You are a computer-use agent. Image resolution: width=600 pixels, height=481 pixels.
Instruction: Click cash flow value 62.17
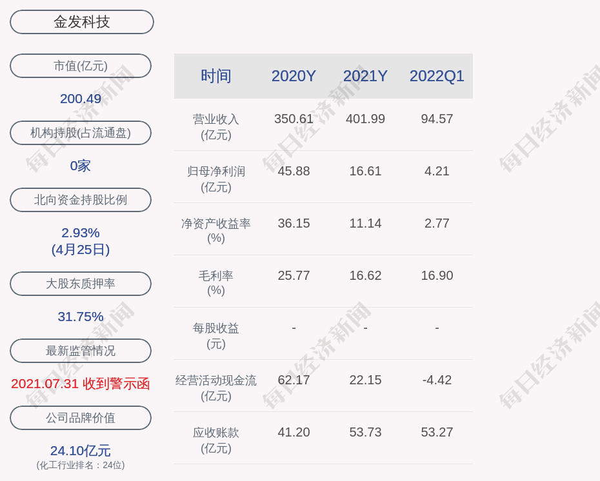pos(294,380)
